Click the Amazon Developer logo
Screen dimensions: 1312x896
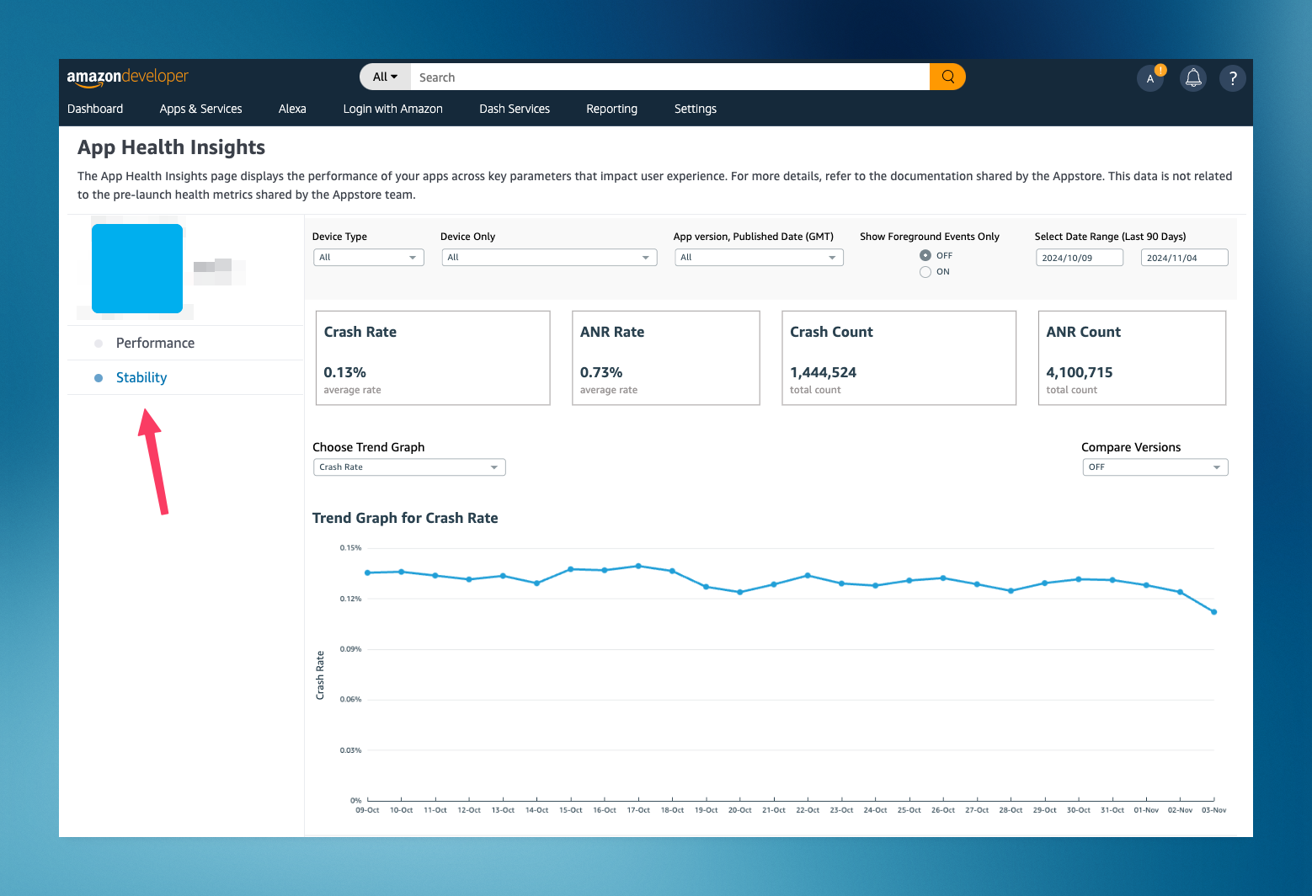[127, 77]
